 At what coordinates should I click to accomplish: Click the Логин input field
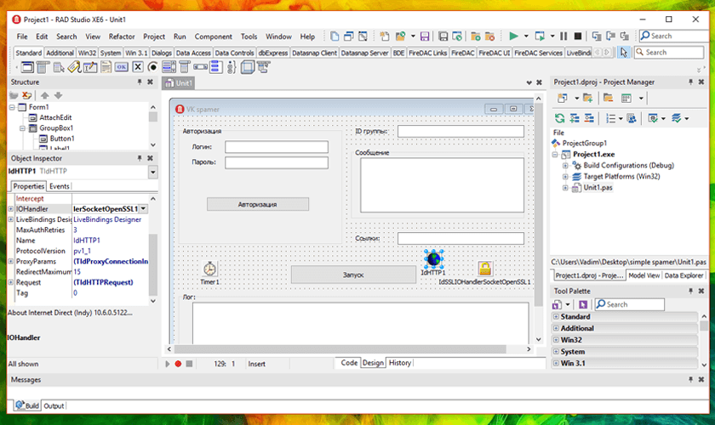tap(277, 147)
